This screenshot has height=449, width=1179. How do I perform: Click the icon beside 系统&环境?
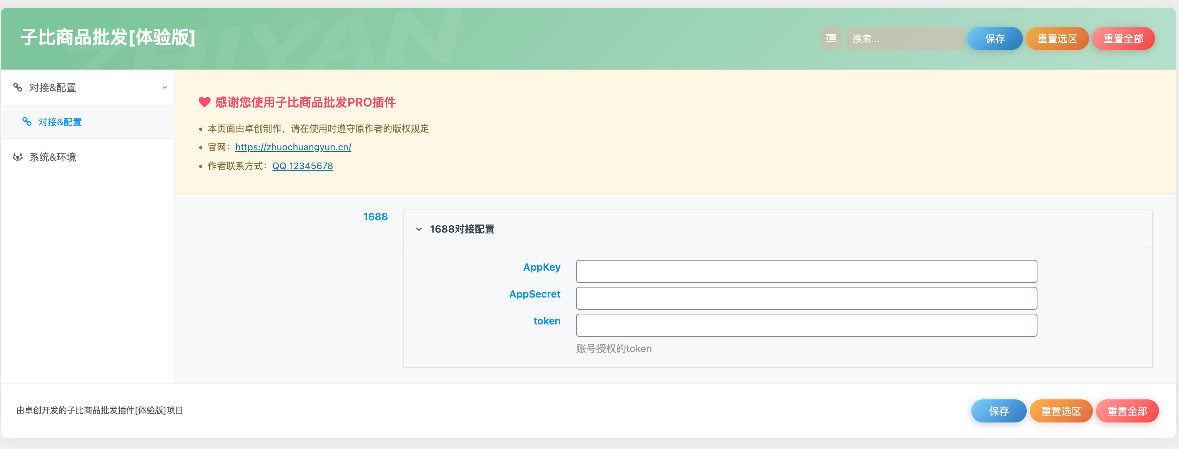17,157
